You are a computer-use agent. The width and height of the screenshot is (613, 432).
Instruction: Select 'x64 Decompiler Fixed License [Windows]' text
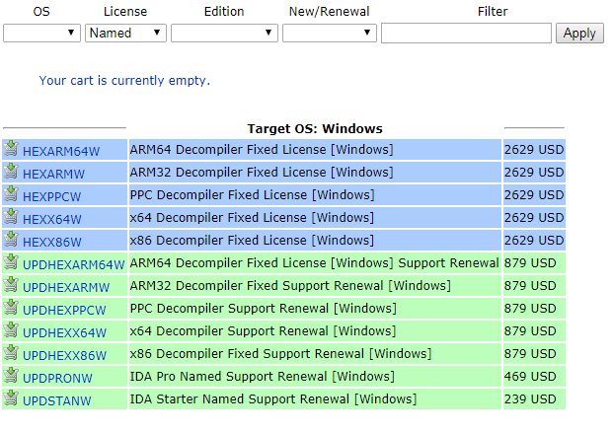(252, 218)
